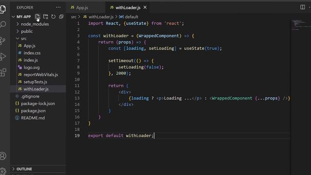This screenshot has height=175, width=311.
Task: Open index.css in the file tree
Action: click(x=32, y=53)
